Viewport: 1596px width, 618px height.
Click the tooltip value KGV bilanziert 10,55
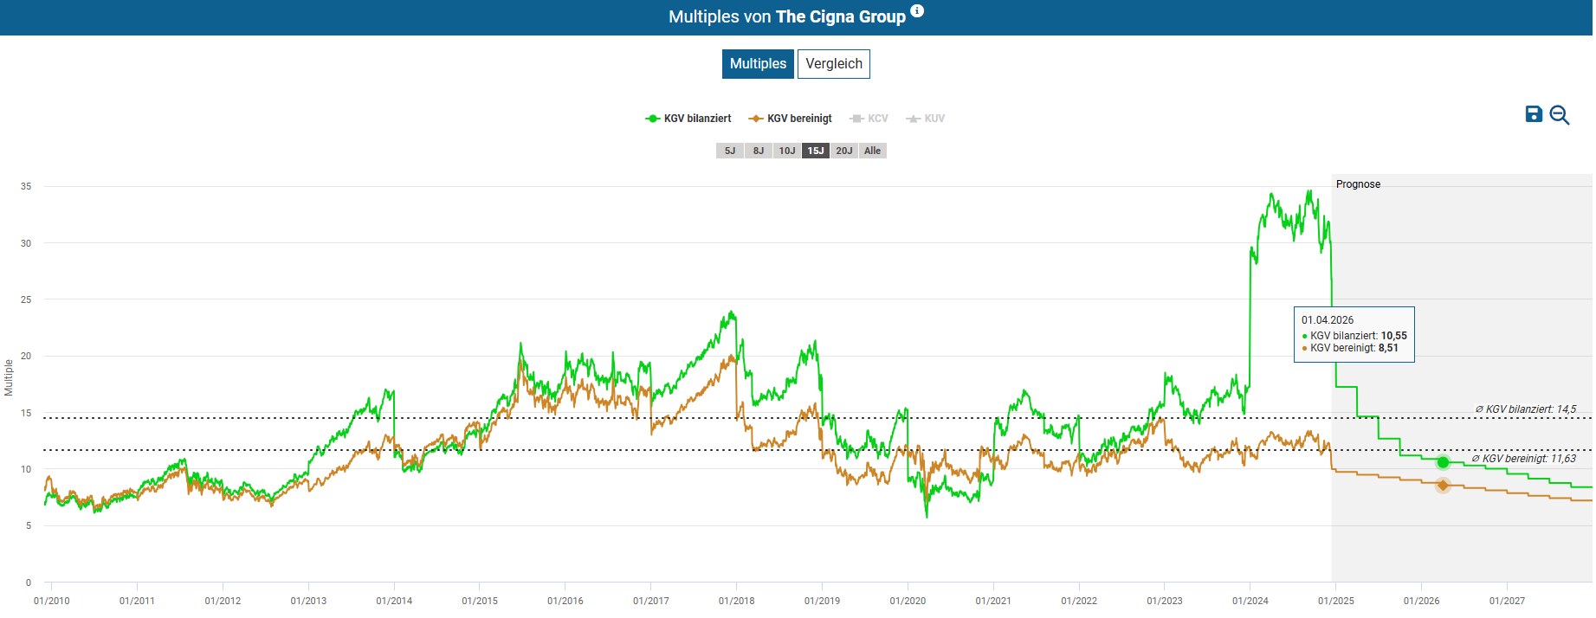(x=1354, y=336)
